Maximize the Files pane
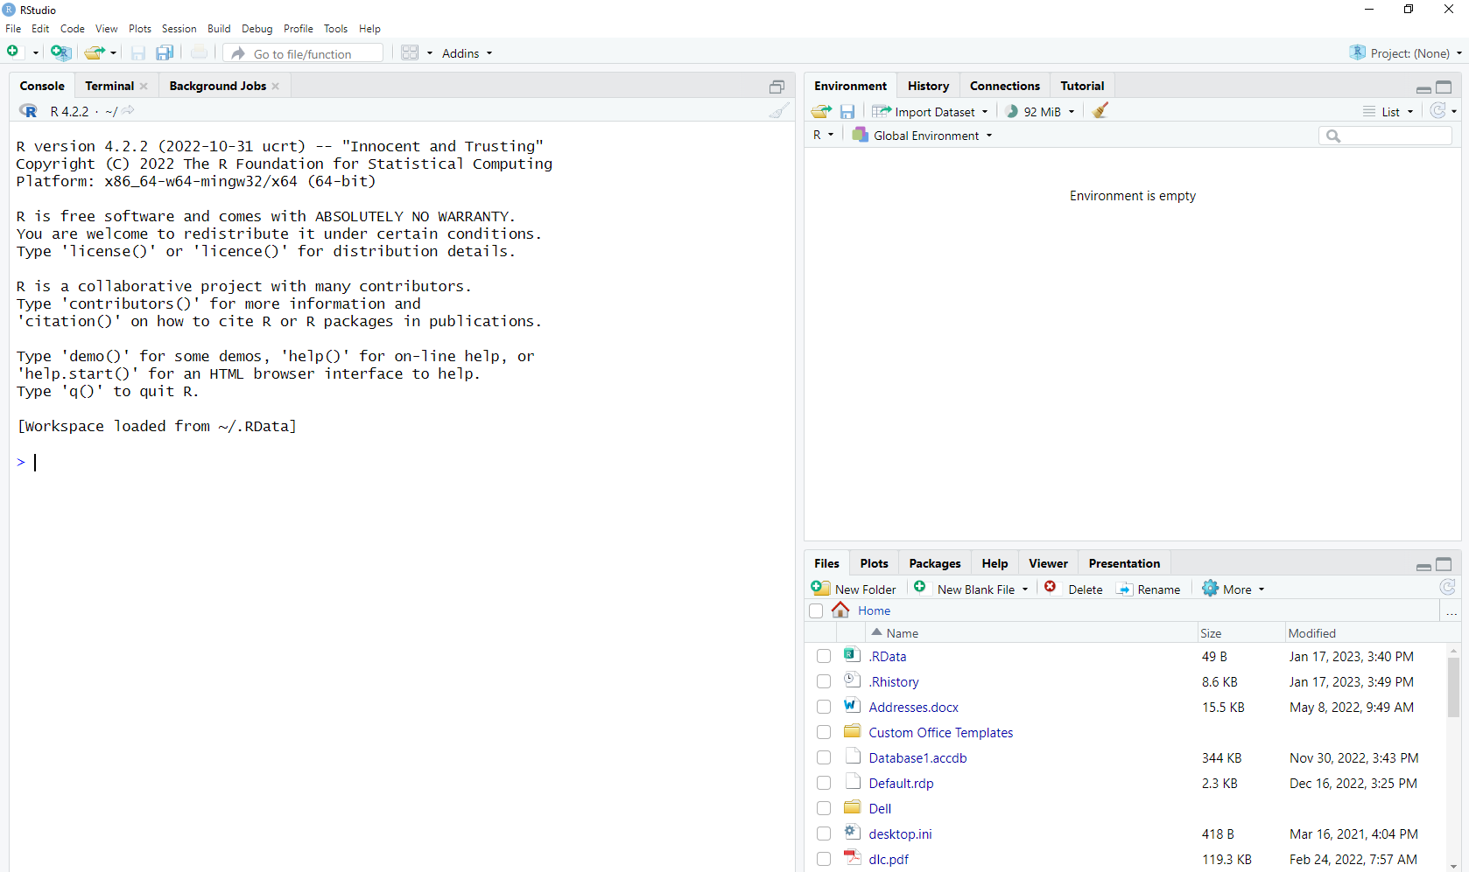The width and height of the screenshot is (1469, 872). [1444, 564]
